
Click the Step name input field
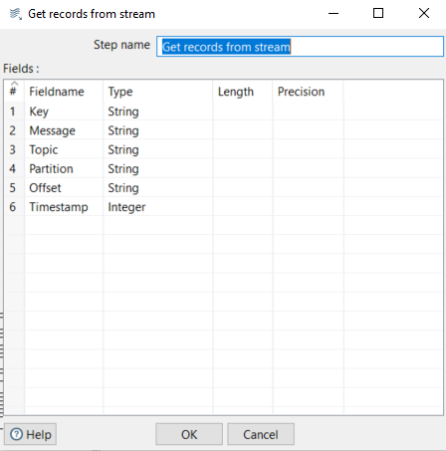click(300, 47)
